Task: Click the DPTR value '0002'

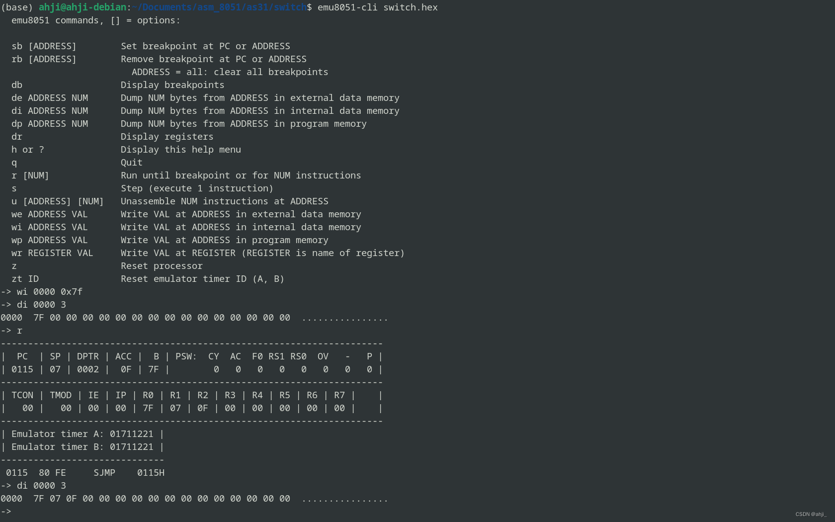Action: point(88,369)
